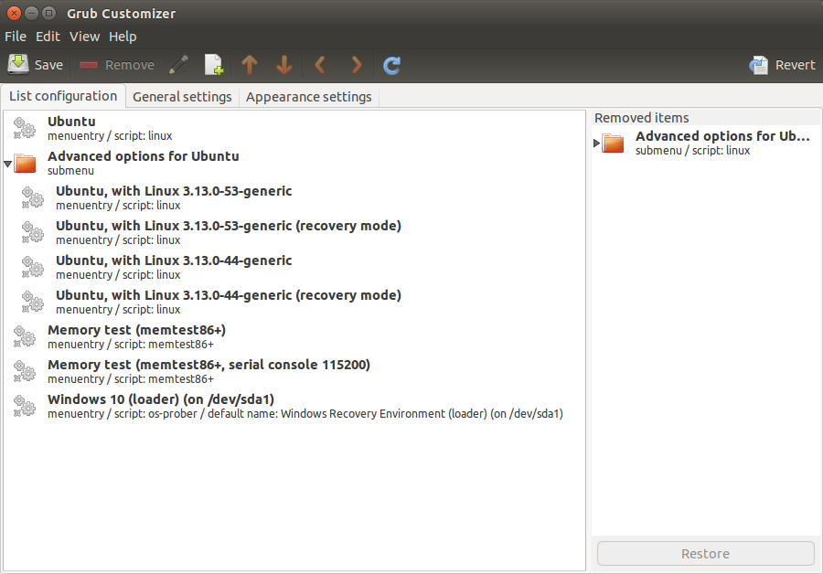Screen dimensions: 823x574
Task: Collapse the Advanced options for Ubuntu submenu
Action: click(x=8, y=165)
